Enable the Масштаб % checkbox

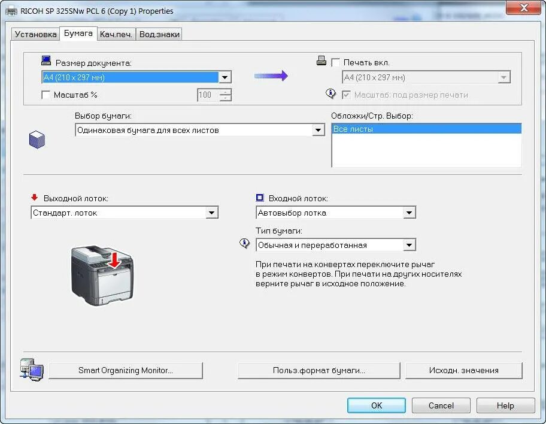[x=45, y=95]
